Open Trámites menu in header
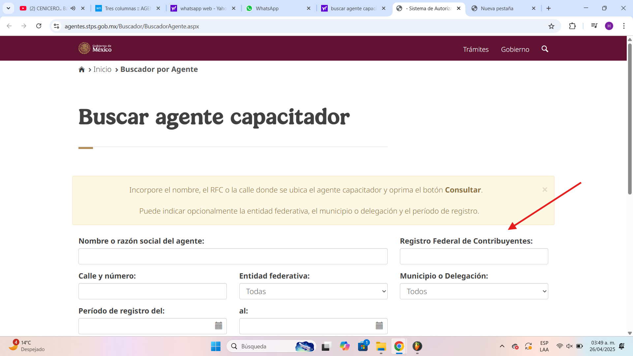Viewport: 633px width, 356px height. click(x=475, y=49)
